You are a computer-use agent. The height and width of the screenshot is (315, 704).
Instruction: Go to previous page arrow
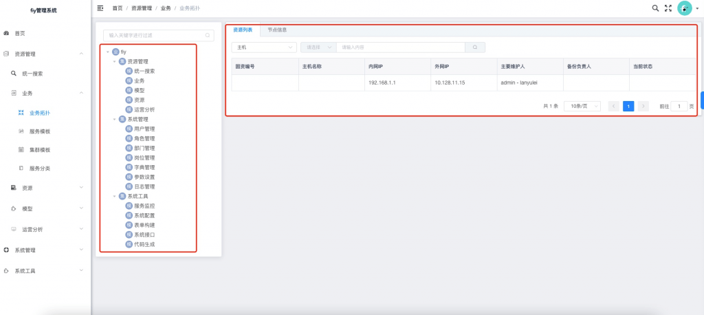614,106
